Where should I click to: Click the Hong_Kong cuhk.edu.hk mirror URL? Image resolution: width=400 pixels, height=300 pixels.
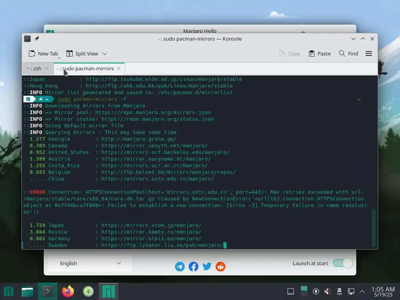(159, 86)
